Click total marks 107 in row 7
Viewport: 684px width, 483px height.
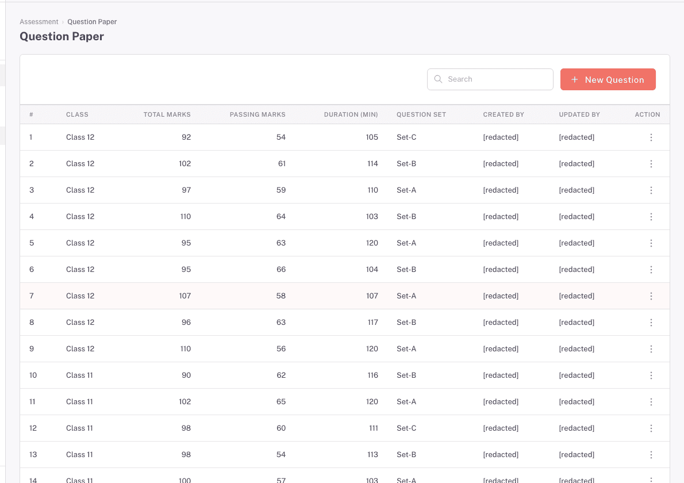pos(185,296)
